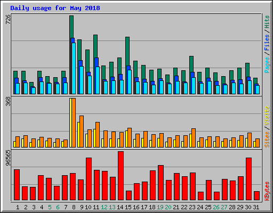Click day label 30 on the x-axis

pyautogui.click(x=248, y=207)
